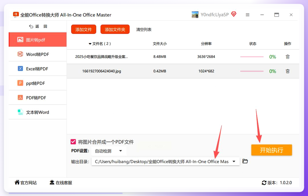
Task: Delete the 2025小吃餐饮 file with trash icon
Action: (288, 56)
